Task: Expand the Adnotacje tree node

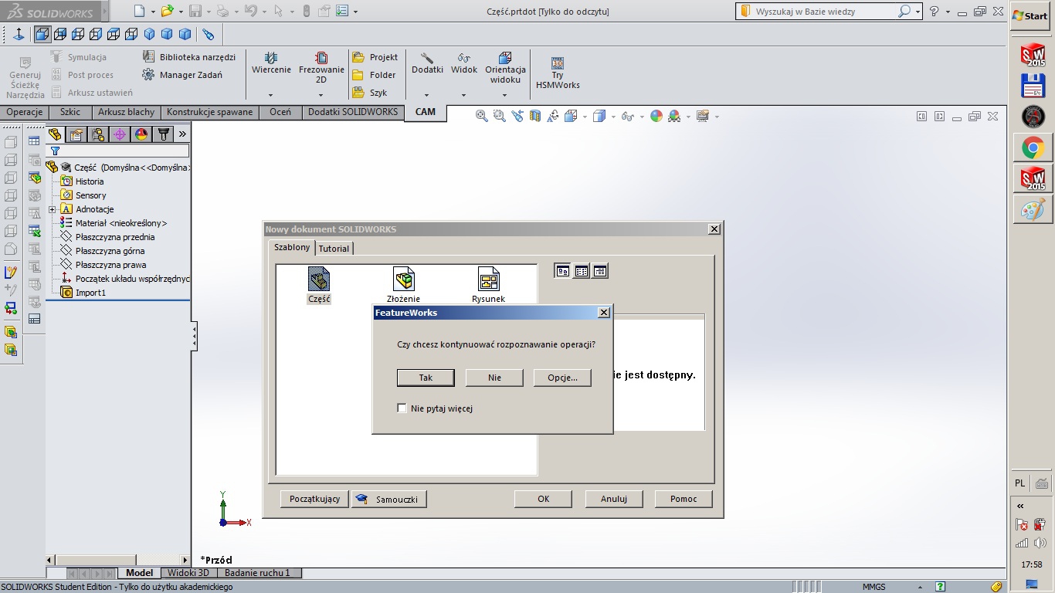Action: pyautogui.click(x=52, y=209)
